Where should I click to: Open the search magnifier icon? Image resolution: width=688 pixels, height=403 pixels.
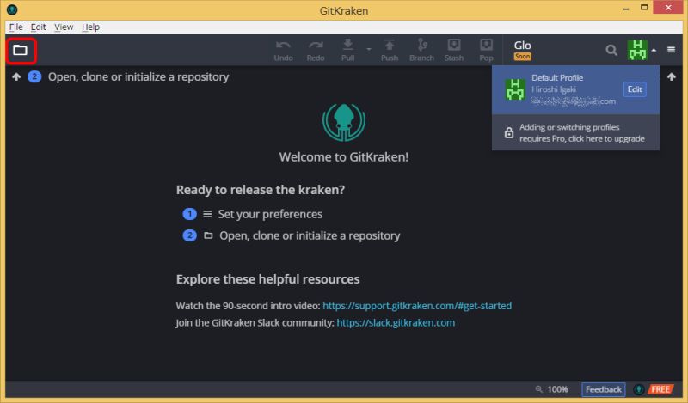click(x=611, y=50)
